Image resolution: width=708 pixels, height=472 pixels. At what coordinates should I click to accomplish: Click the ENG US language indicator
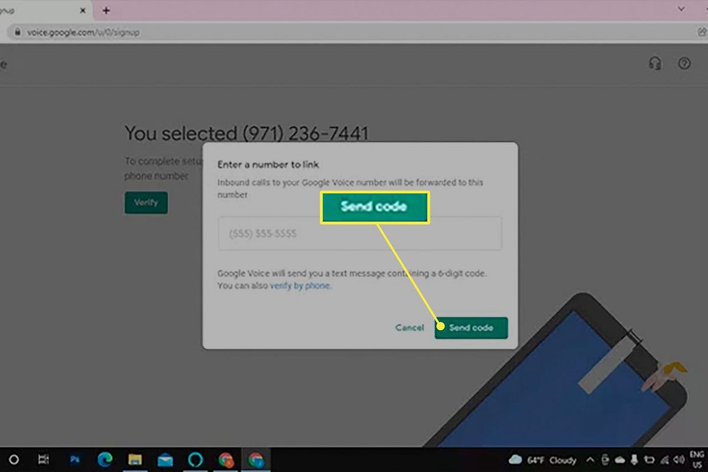(697, 460)
